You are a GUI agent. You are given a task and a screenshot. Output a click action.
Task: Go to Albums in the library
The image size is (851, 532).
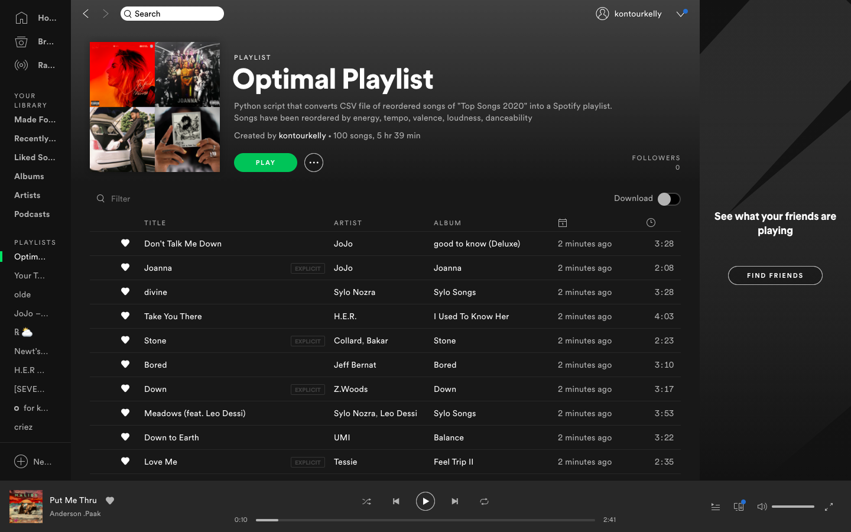[x=29, y=176]
